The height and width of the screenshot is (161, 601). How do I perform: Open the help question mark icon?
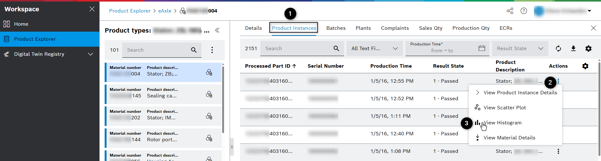[524, 11]
